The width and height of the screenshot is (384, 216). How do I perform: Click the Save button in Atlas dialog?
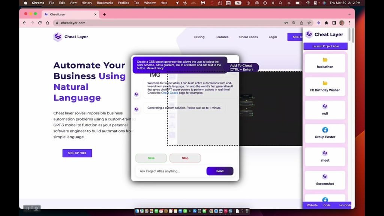(x=151, y=158)
